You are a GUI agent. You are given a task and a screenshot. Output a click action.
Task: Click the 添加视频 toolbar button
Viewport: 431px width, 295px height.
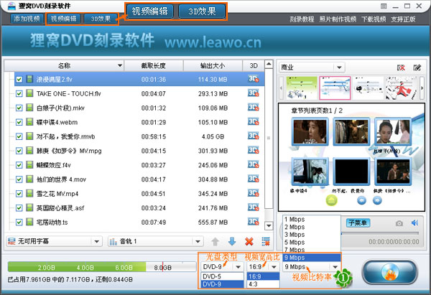[27, 19]
